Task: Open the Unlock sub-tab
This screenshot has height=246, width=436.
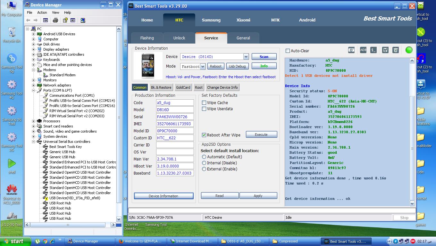Action: pyautogui.click(x=179, y=38)
